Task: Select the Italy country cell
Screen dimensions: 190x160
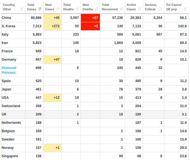Action: pos(13,35)
